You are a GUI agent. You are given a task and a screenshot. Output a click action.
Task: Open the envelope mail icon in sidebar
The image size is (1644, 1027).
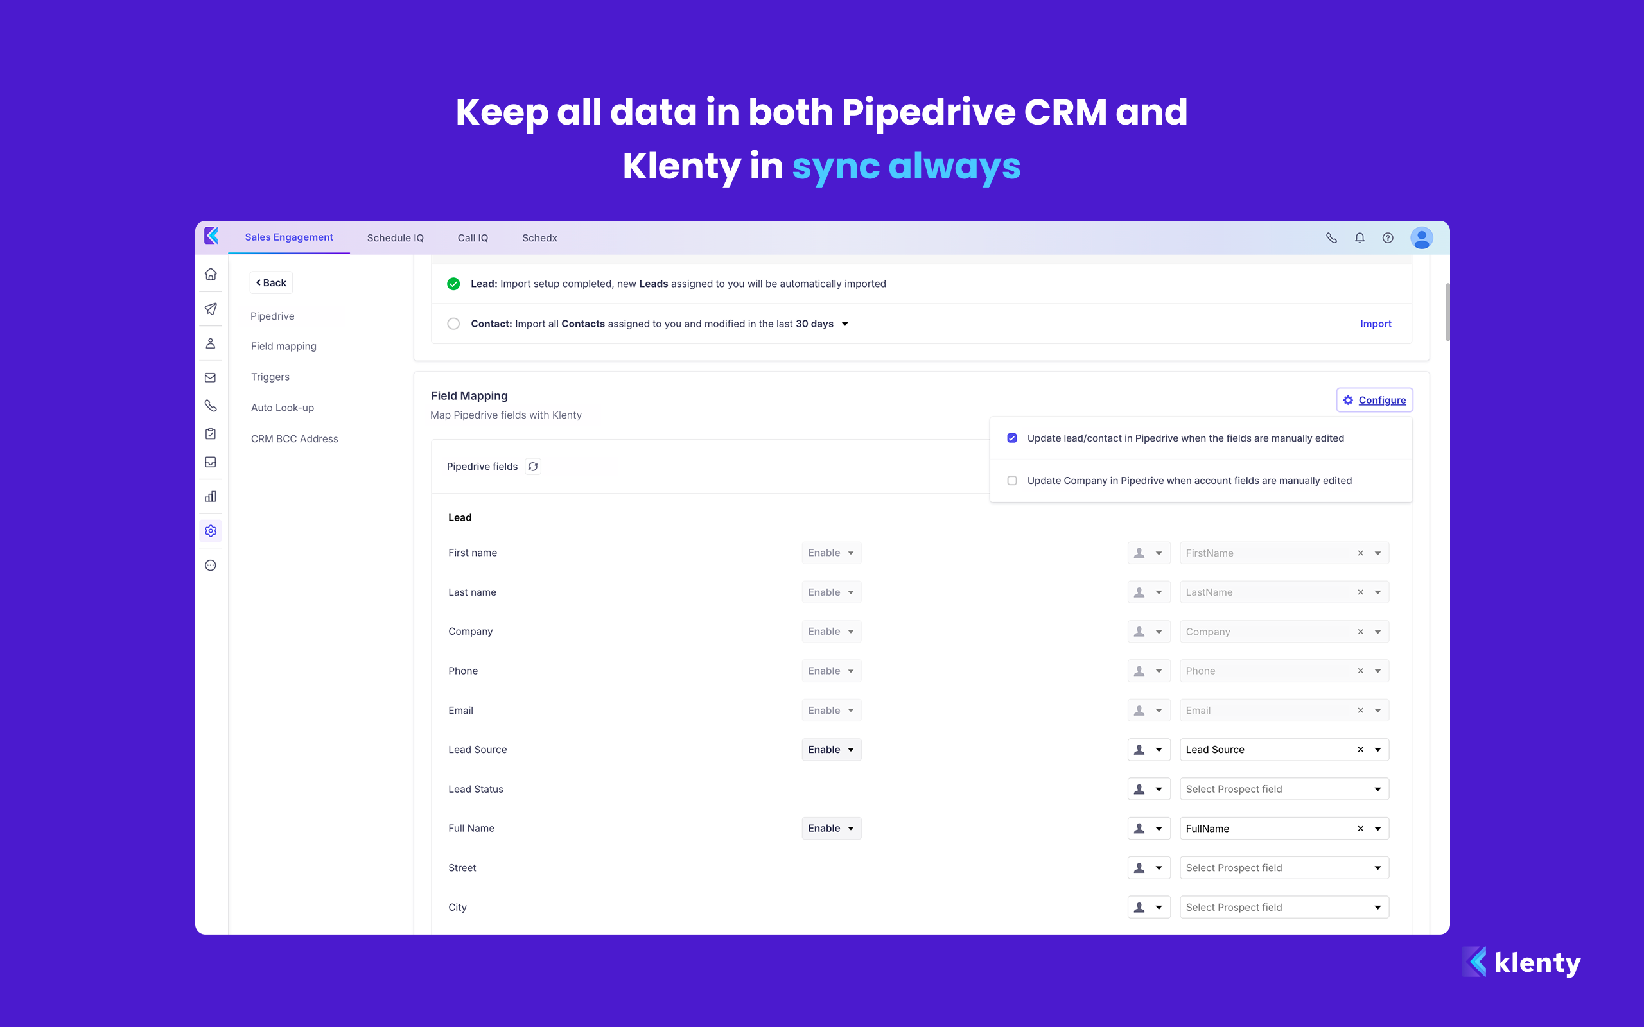211,377
